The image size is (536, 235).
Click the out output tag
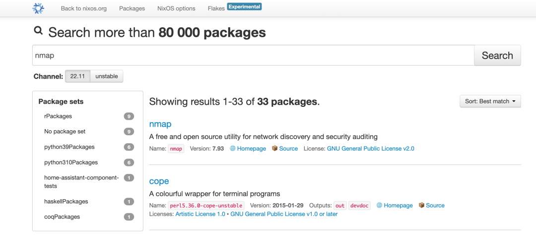(340, 206)
